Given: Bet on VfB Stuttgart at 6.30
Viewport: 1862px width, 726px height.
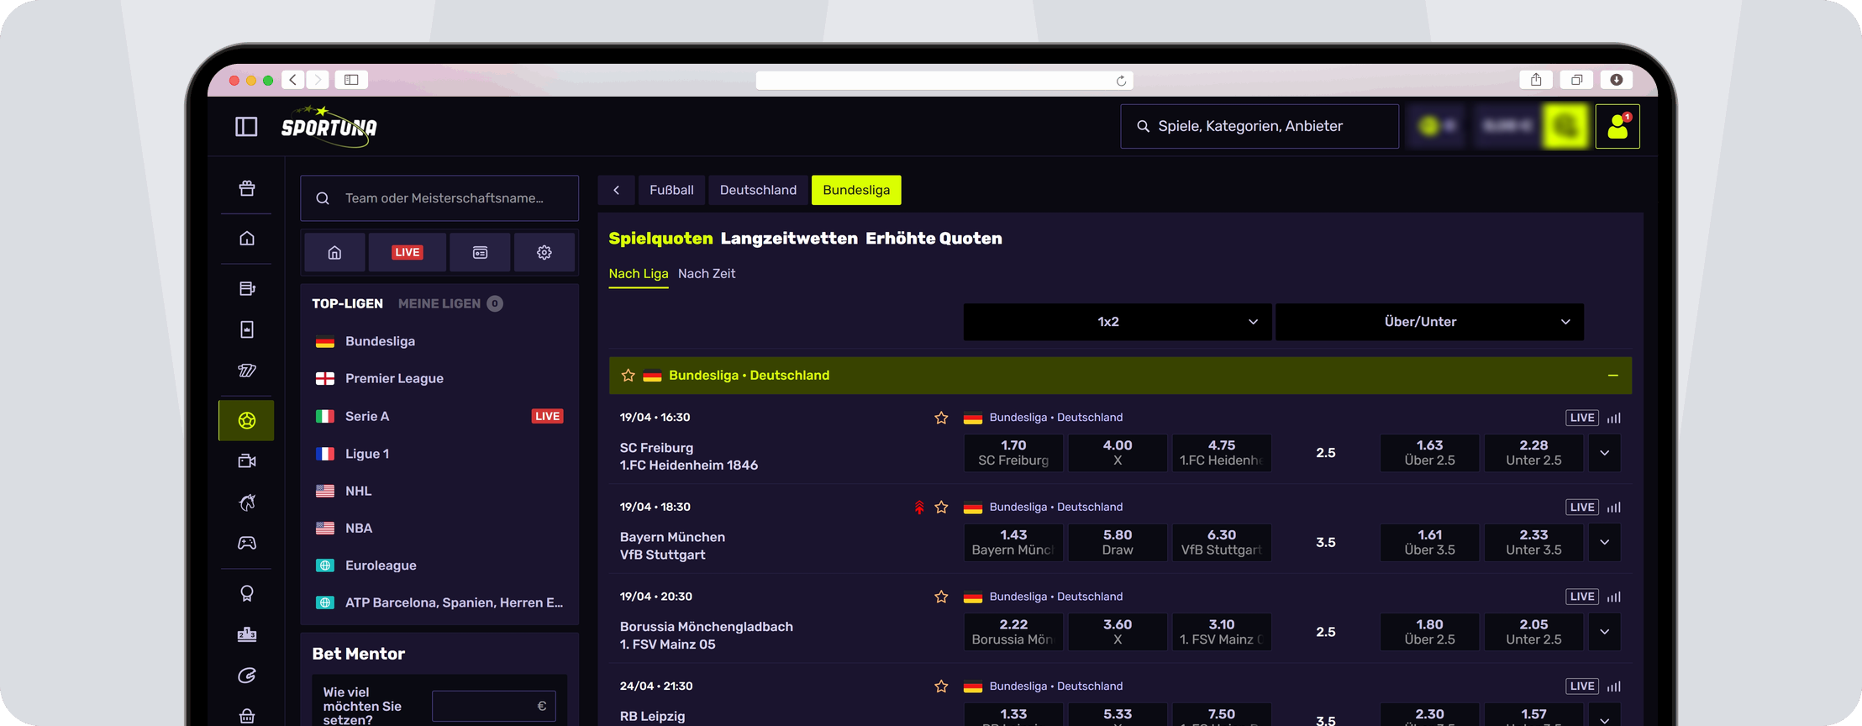Looking at the screenshot, I should pyautogui.click(x=1222, y=542).
